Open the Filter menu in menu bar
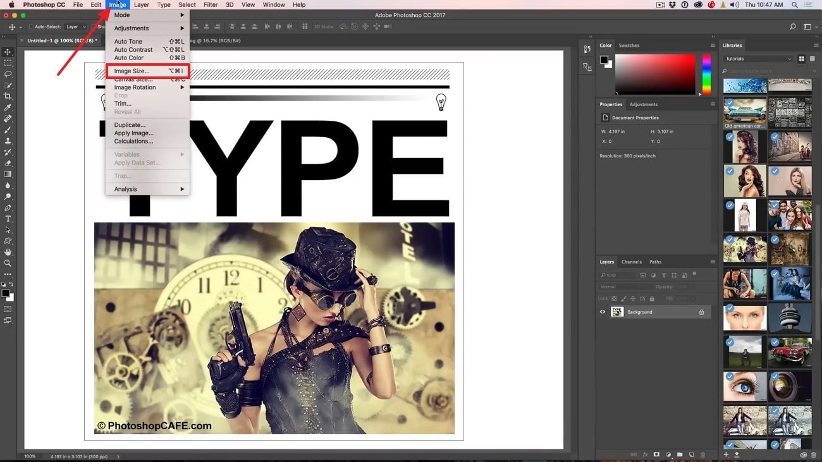 point(211,4)
